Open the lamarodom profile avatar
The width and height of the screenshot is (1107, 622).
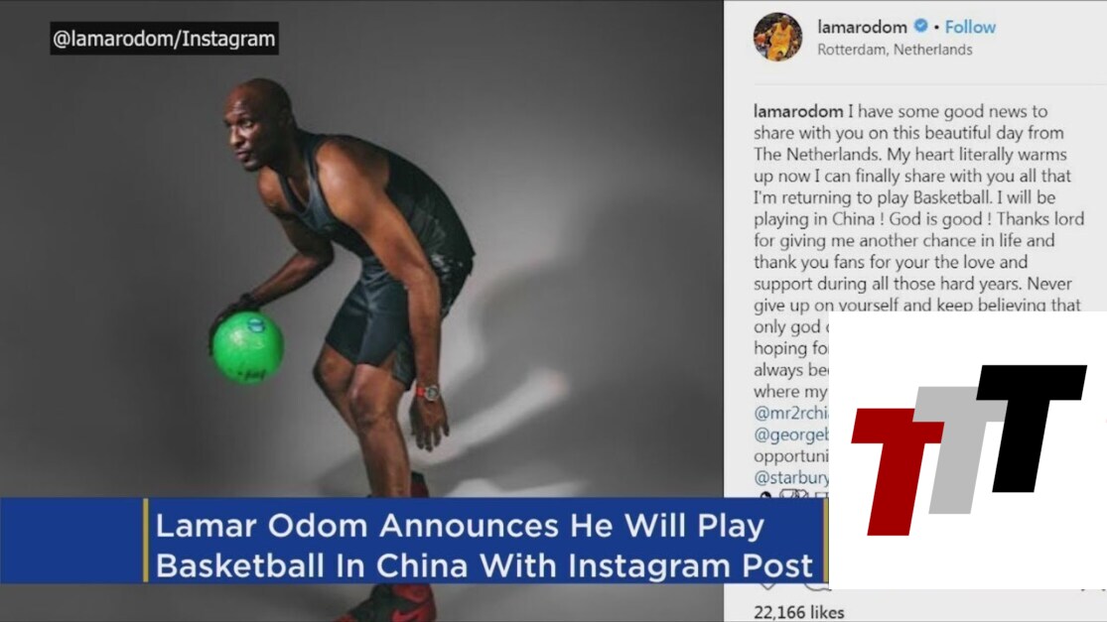777,37
